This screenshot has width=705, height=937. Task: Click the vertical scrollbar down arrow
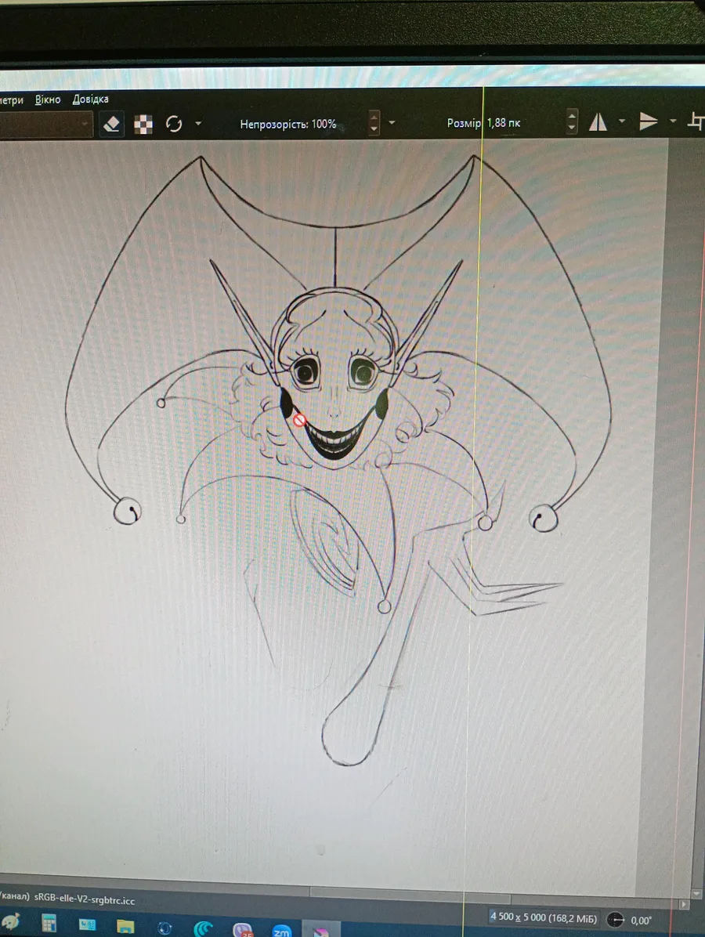tap(696, 894)
